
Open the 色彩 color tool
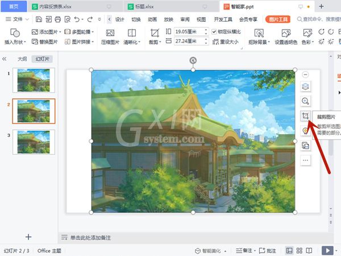coord(307,36)
